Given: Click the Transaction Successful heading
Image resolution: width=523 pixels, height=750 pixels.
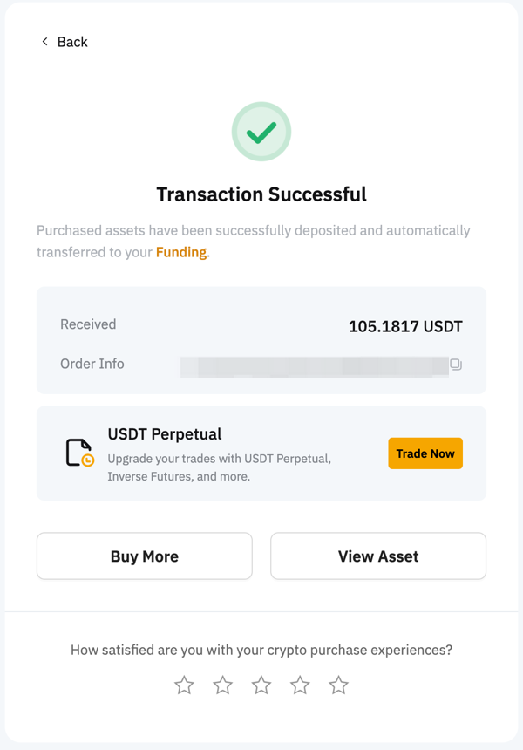Looking at the screenshot, I should coord(261,194).
